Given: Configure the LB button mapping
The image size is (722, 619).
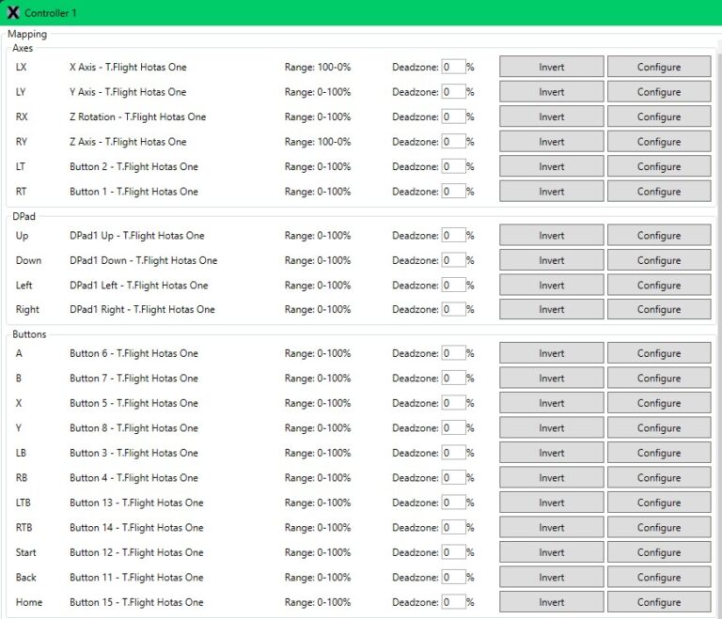Looking at the screenshot, I should (x=658, y=453).
